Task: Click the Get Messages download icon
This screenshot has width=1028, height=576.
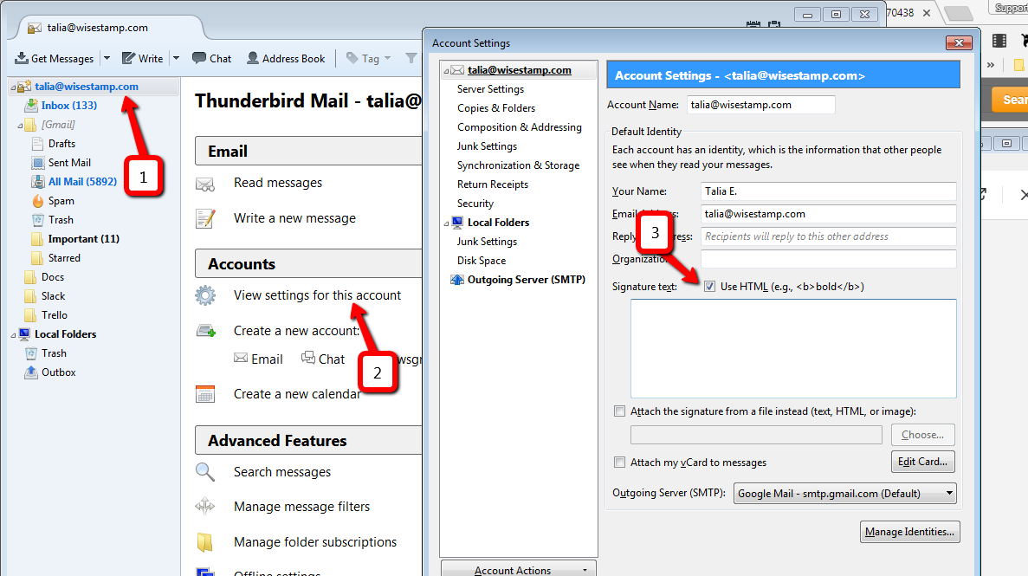Action: 22,58
